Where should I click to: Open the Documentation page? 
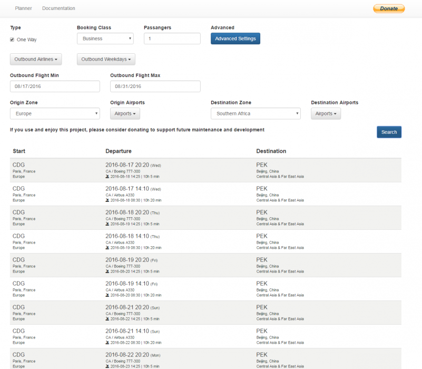coord(58,8)
